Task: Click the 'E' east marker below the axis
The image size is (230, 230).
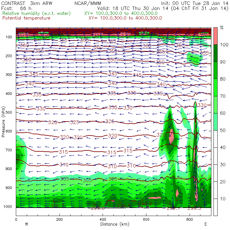Action: [x=206, y=224]
